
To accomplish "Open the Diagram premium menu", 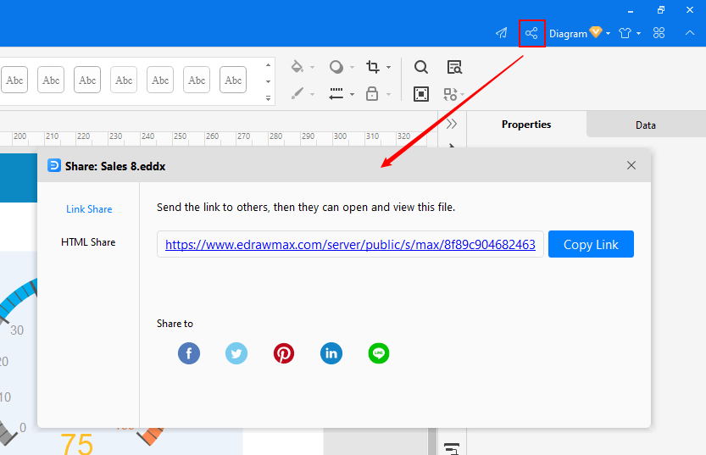I will [x=580, y=33].
